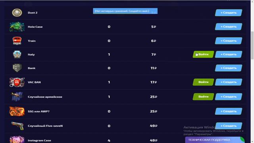Click the no active battles notice
The height and width of the screenshot is (143, 254).
(x=125, y=11)
